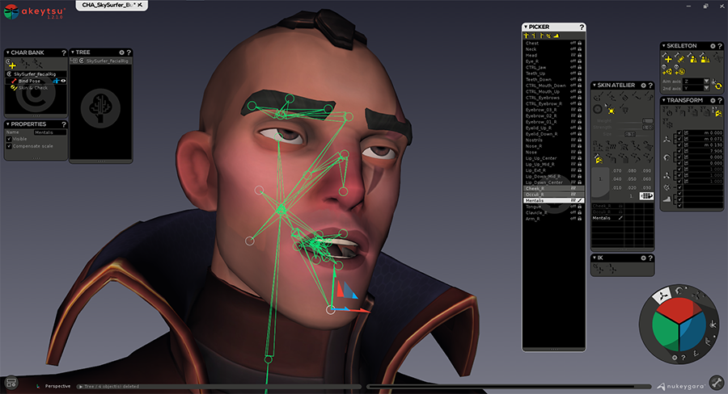Toggle checkbox for the m 0.071 translate row
This screenshot has height=394, width=728.
pyautogui.click(x=679, y=139)
